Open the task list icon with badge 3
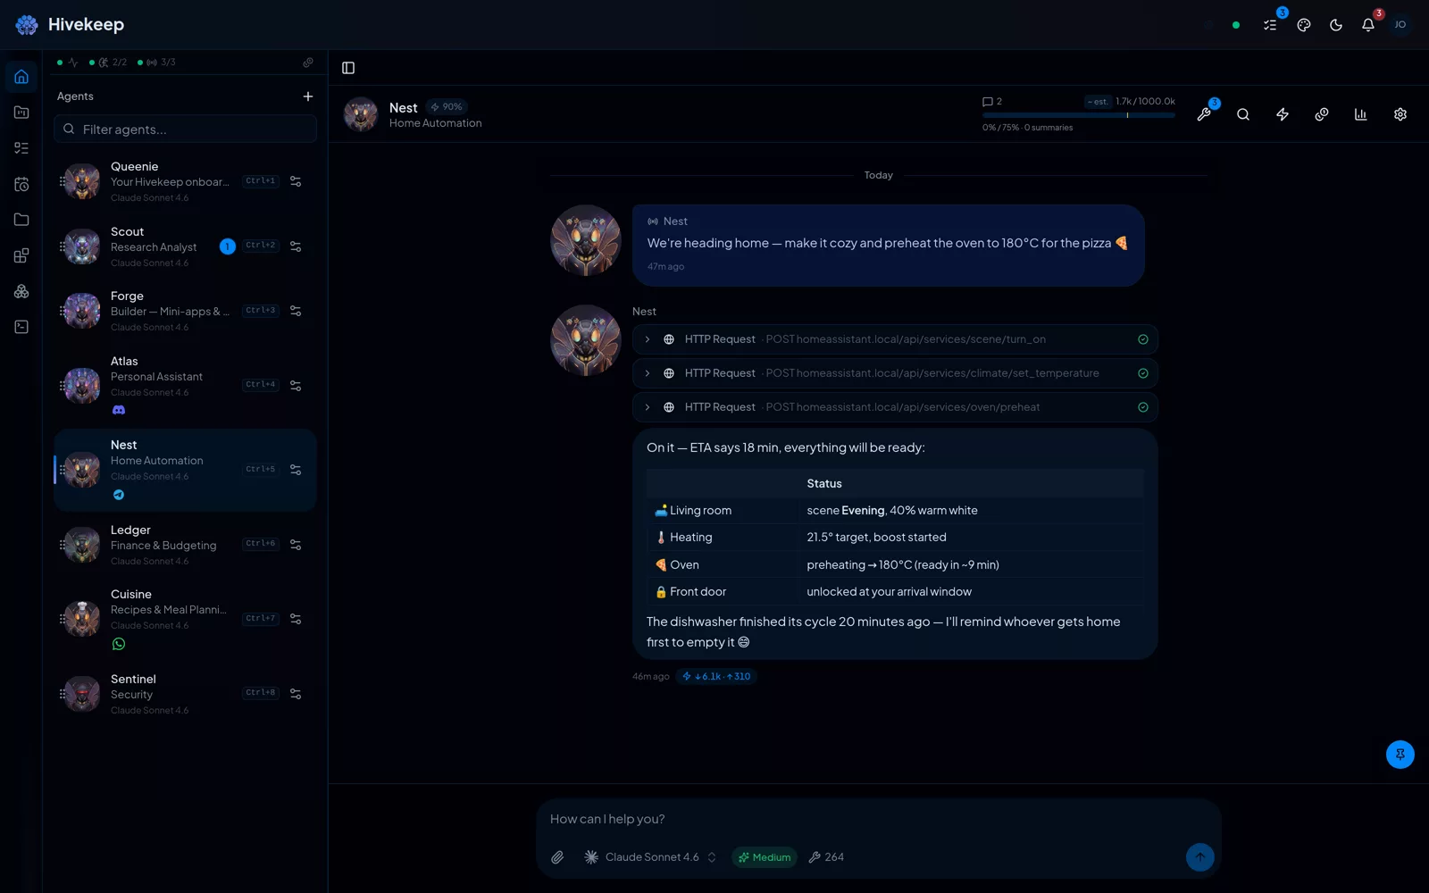Screen dimensions: 1429x893 pos(1270,25)
